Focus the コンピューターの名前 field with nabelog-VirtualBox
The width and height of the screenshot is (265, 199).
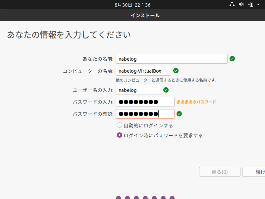point(143,71)
